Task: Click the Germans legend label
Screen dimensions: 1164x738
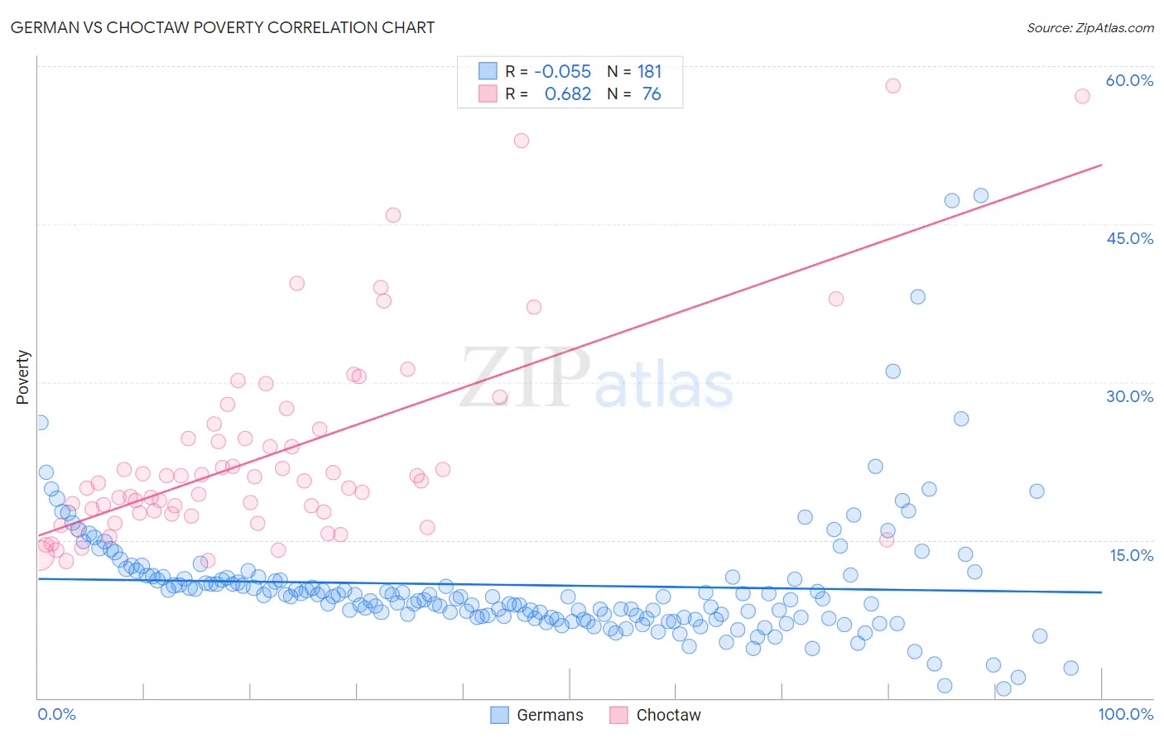Action: pyautogui.click(x=550, y=715)
